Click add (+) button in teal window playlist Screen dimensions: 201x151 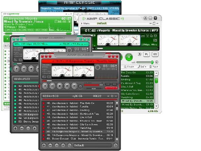point(15,128)
